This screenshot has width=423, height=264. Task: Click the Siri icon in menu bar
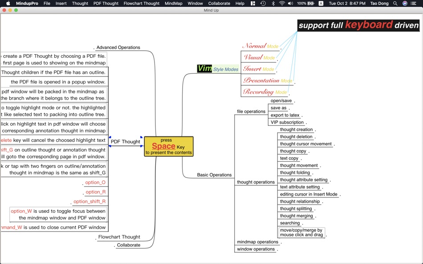click(405, 4)
